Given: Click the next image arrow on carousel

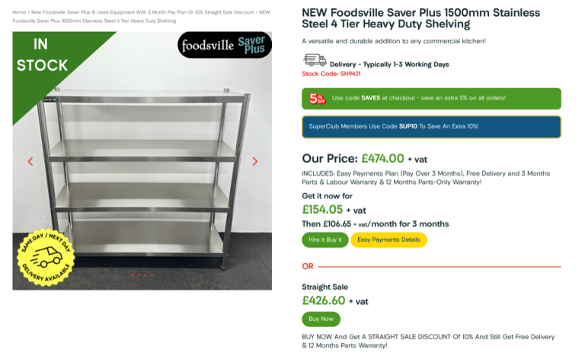Looking at the screenshot, I should tap(255, 161).
